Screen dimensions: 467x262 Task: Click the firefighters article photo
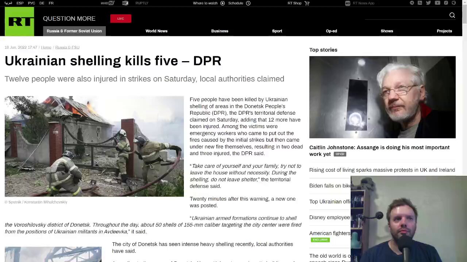pos(94,146)
